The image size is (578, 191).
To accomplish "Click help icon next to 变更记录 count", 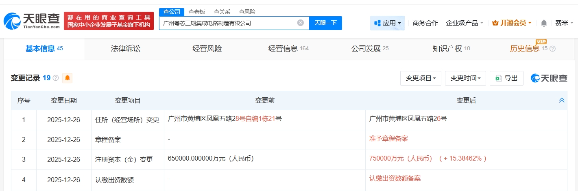I will [56, 78].
